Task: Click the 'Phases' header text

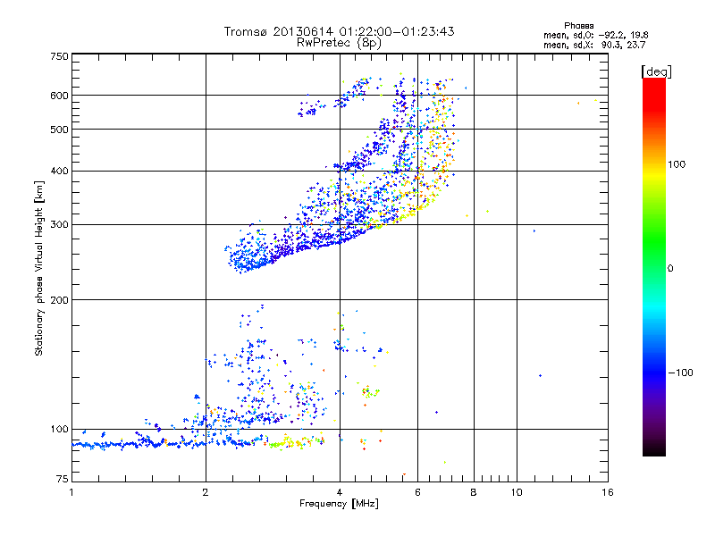Action: pyautogui.click(x=578, y=26)
